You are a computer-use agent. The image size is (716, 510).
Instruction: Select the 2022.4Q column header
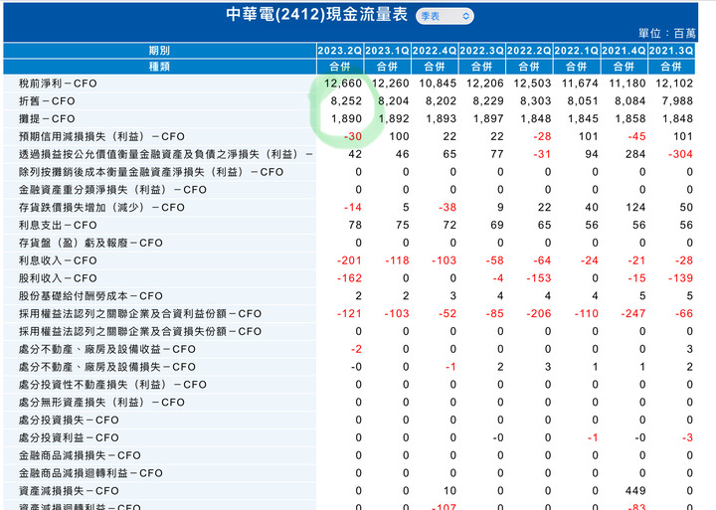435,51
